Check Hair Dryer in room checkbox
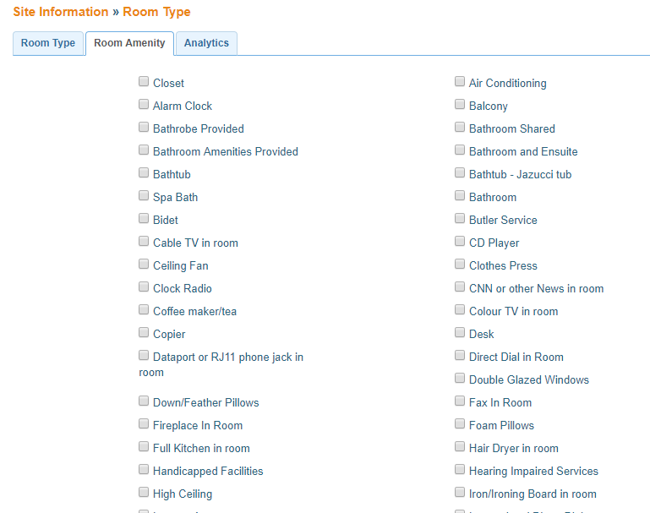Screen dimensions: 650x513 coord(460,447)
